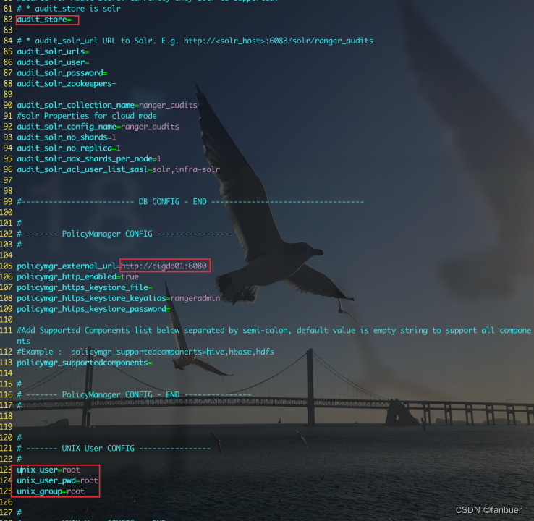Click policymgr_http_enabled=true line
The height and width of the screenshot is (521, 534).
(x=77, y=277)
